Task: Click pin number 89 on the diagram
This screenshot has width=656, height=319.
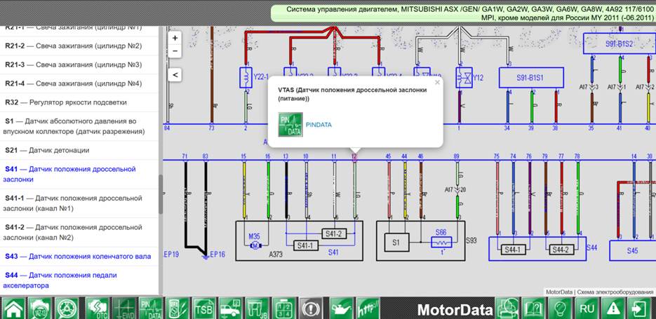Action: [457, 156]
